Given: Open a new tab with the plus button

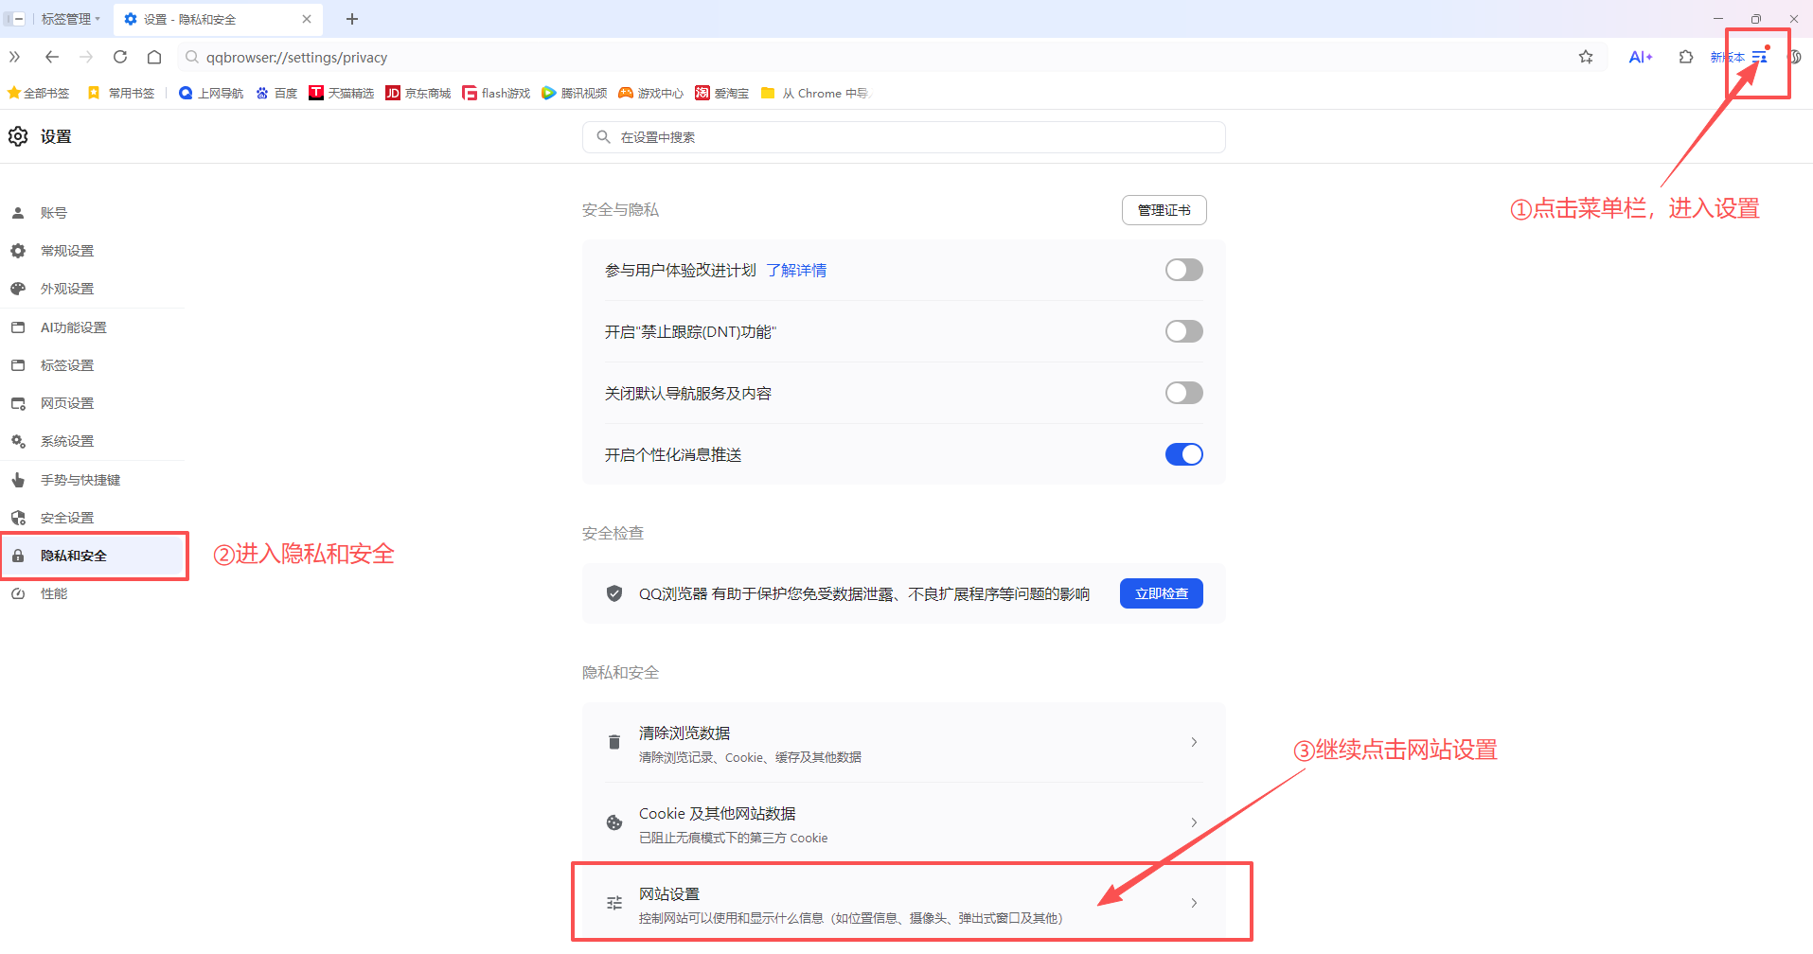Looking at the screenshot, I should [352, 19].
